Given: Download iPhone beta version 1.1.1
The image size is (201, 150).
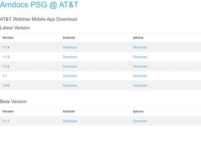Looking at the screenshot, I should [140, 121].
